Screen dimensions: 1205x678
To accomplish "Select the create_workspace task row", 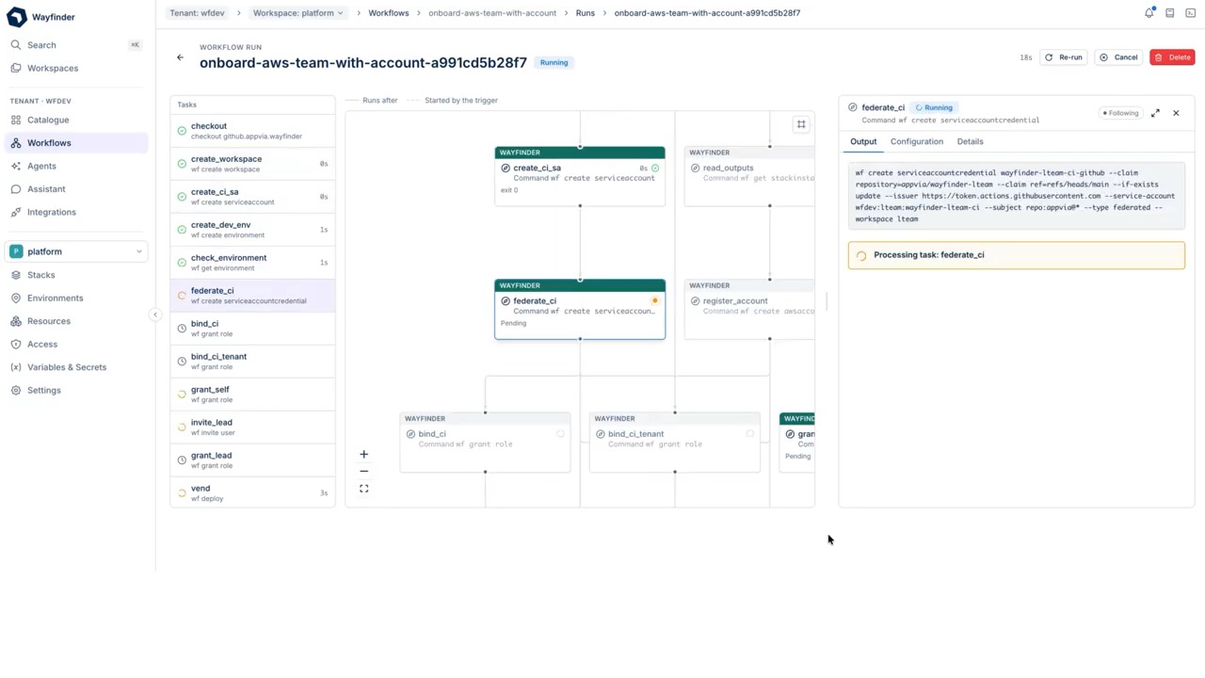I will [x=252, y=164].
